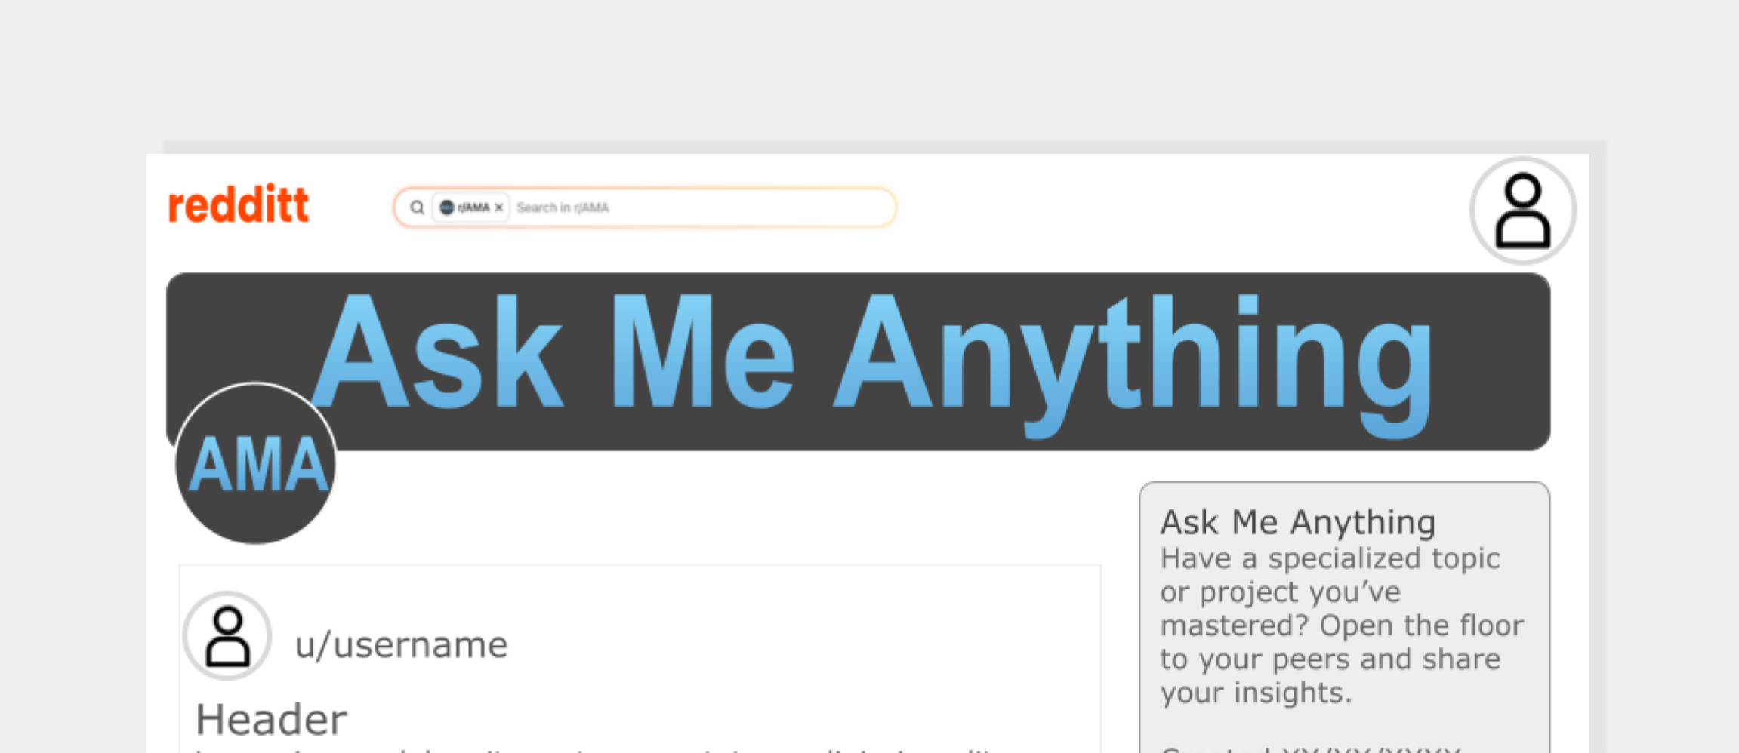Image resolution: width=1739 pixels, height=753 pixels.
Task: Click the sidebar 'Ask Me Anything' heading
Action: pyautogui.click(x=1297, y=522)
